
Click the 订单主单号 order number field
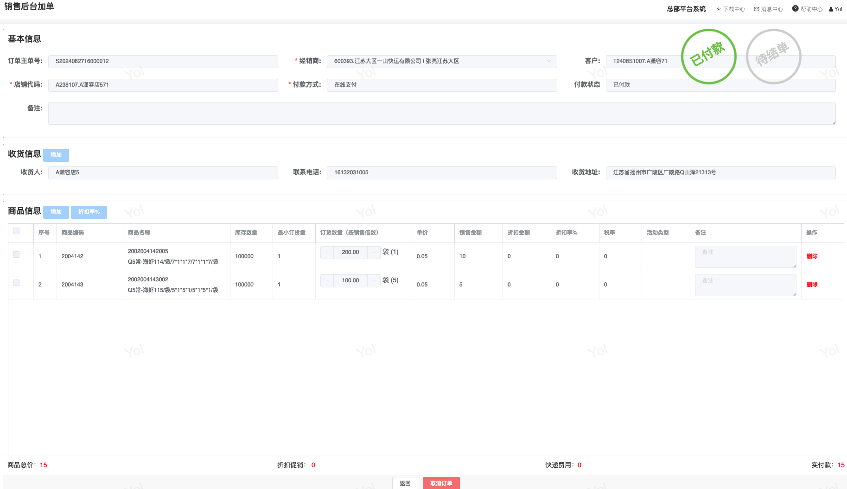point(163,61)
